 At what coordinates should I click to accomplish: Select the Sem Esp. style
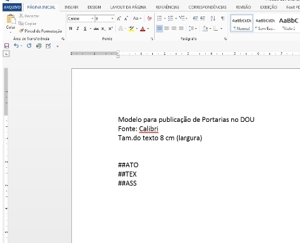tap(265, 24)
